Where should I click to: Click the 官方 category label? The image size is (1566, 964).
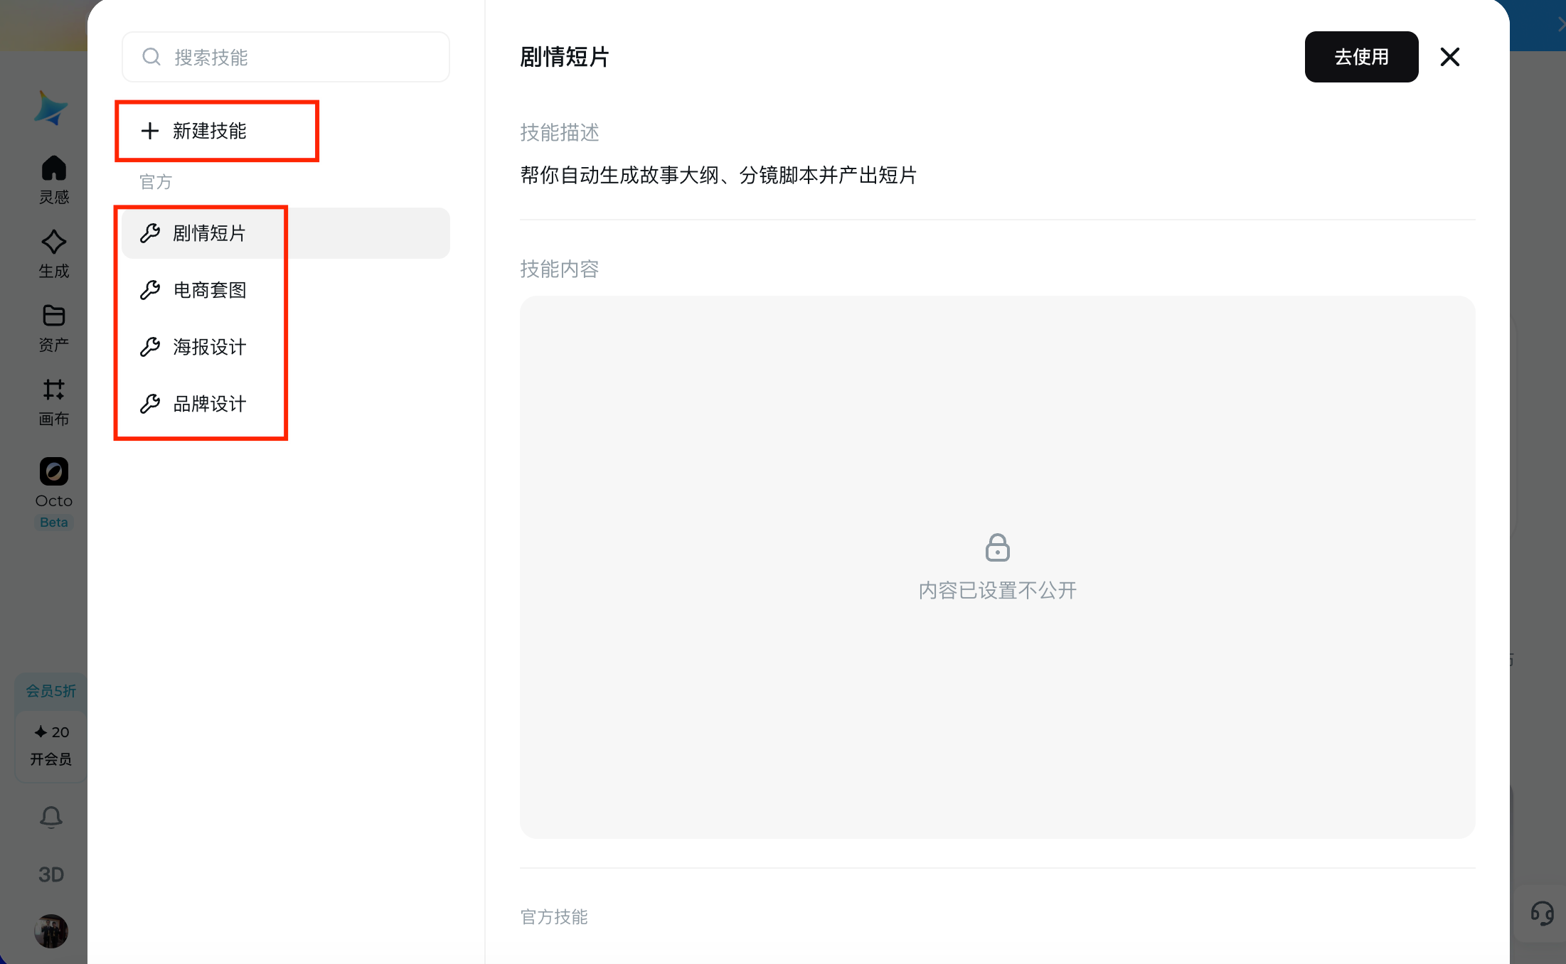pyautogui.click(x=156, y=182)
